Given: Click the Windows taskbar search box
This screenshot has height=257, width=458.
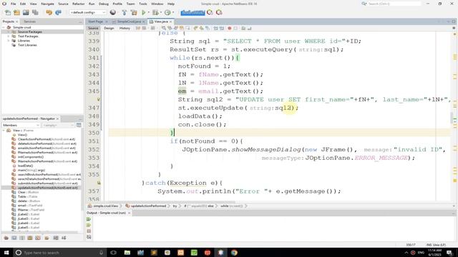Looking at the screenshot, I should pos(59,253).
